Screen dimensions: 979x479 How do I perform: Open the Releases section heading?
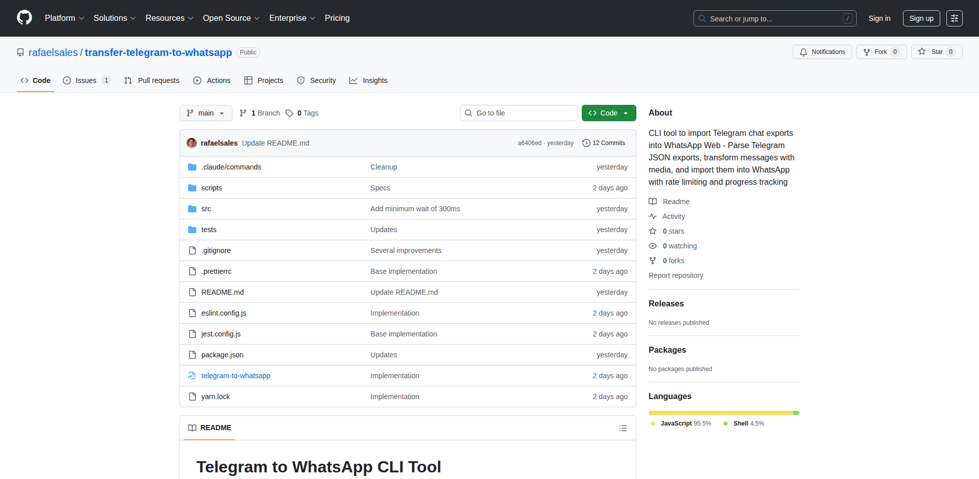(666, 303)
